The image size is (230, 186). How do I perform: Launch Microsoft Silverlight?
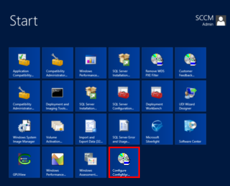click(157, 129)
